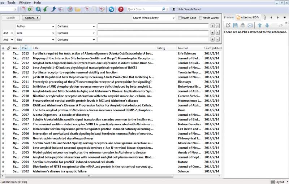The image size is (289, 184).
Task: Click the left tab-scroll arrow in preview panel
Action: [271, 17]
